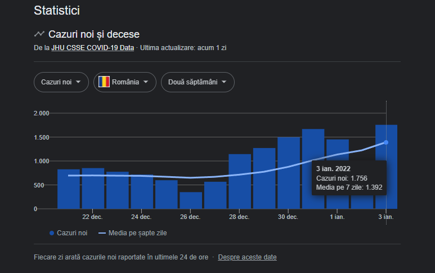This screenshot has height=273, width=435.
Task: Select the bar for 22 dec.
Action: (x=93, y=189)
